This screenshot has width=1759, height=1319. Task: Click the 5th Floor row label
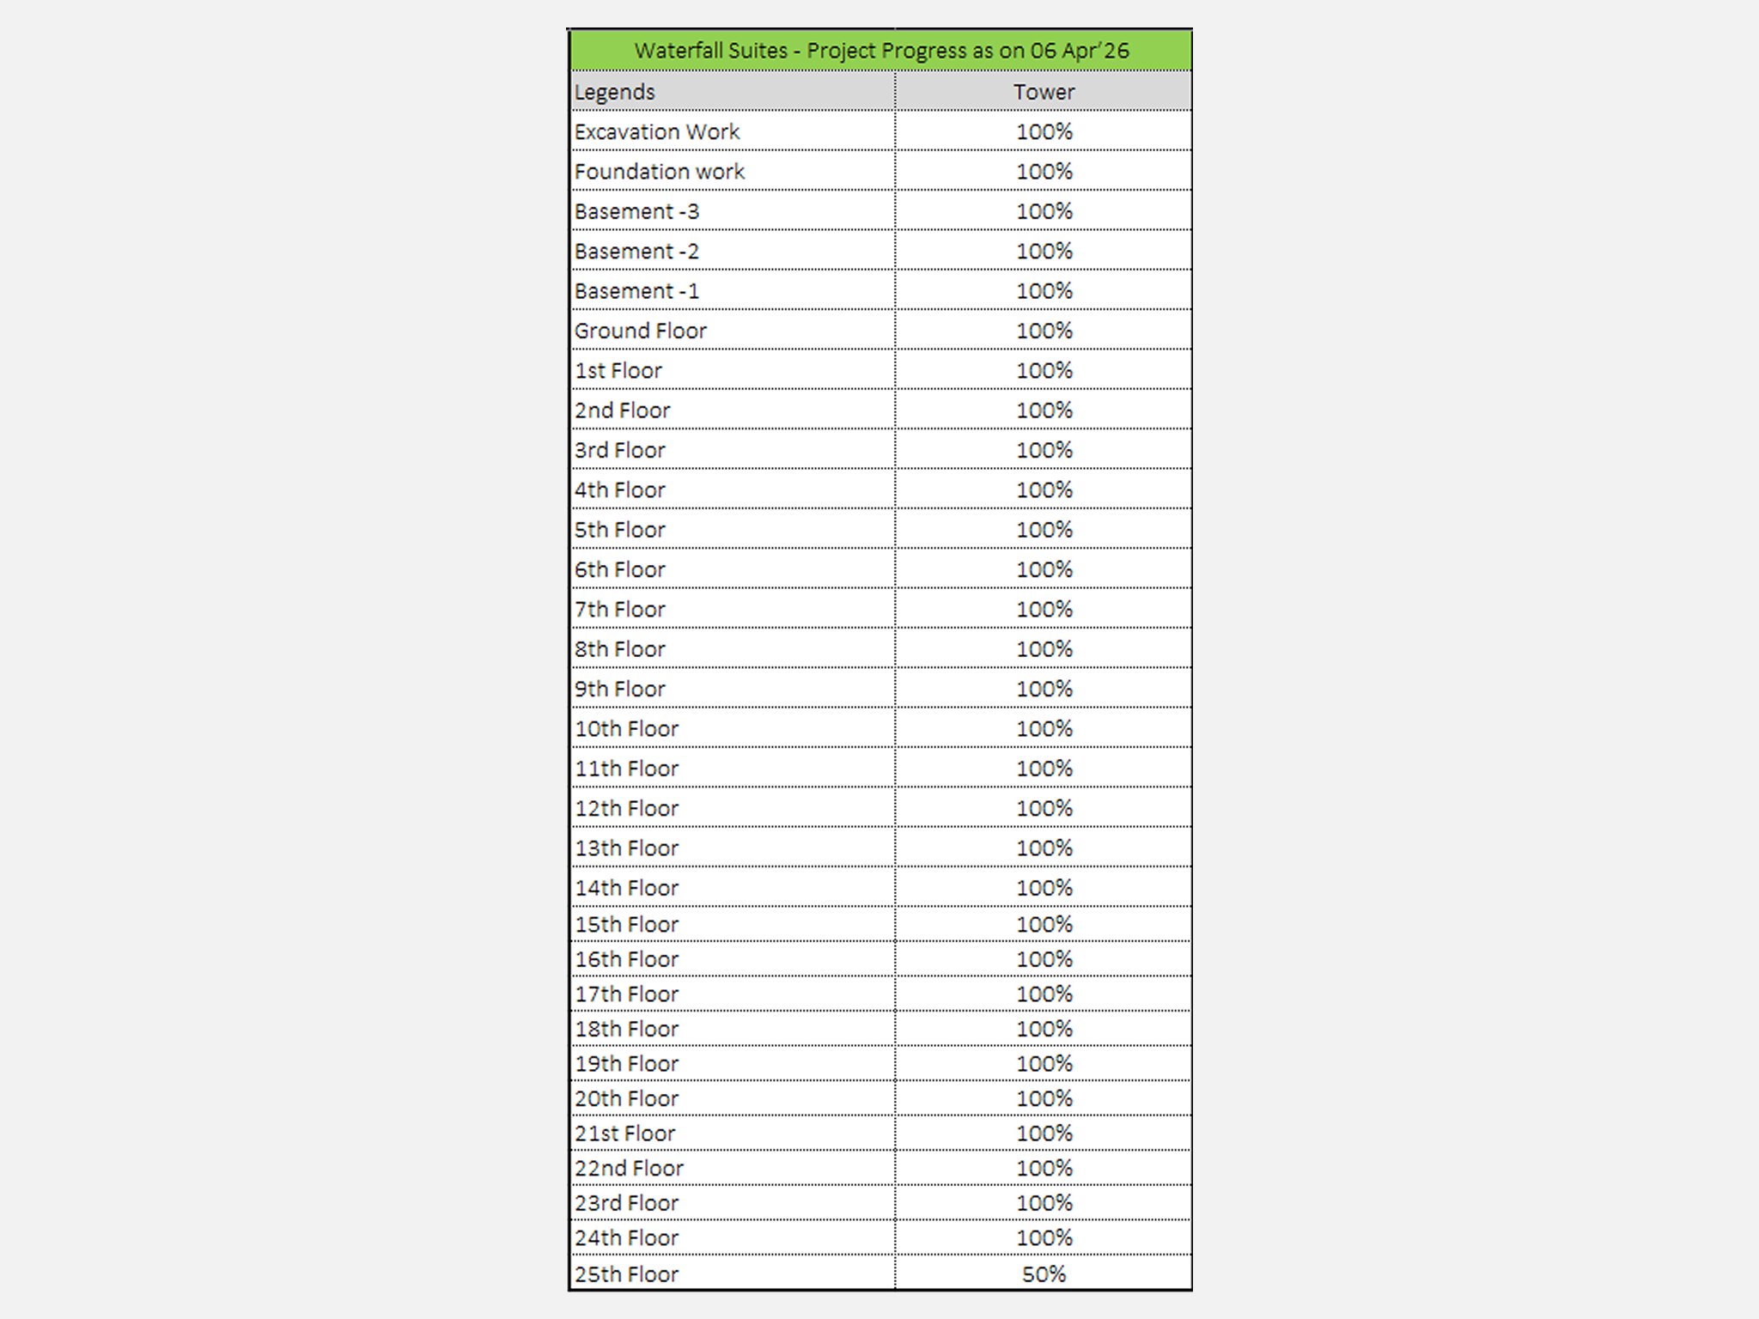(x=620, y=530)
